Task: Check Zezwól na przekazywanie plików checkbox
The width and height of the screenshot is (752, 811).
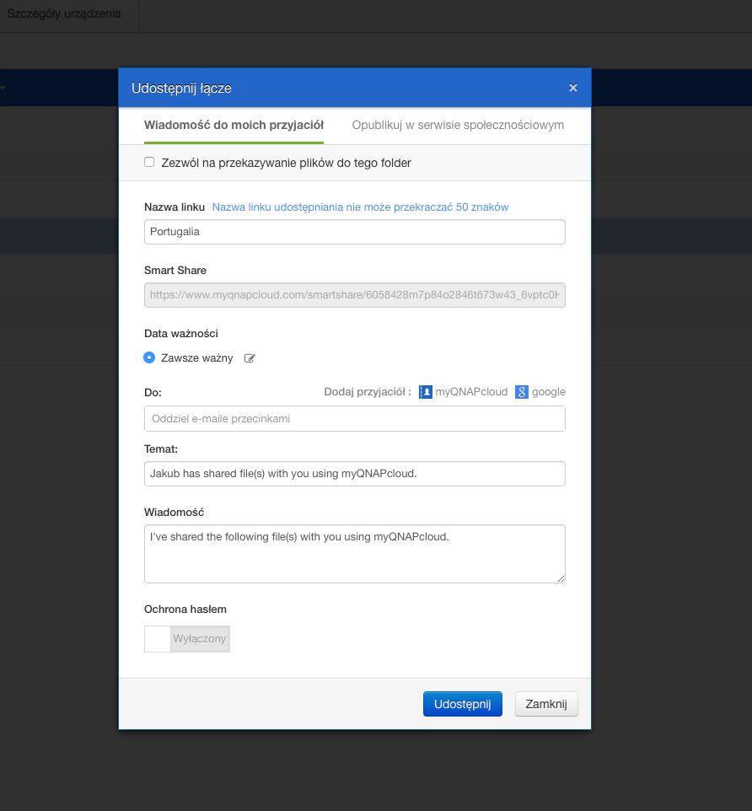Action: [x=149, y=163]
